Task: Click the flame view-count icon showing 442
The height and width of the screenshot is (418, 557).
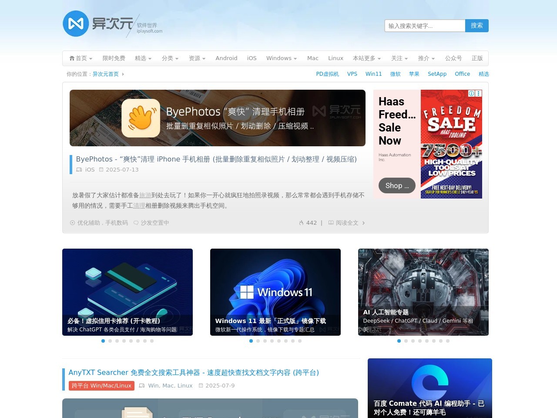Action: (302, 222)
